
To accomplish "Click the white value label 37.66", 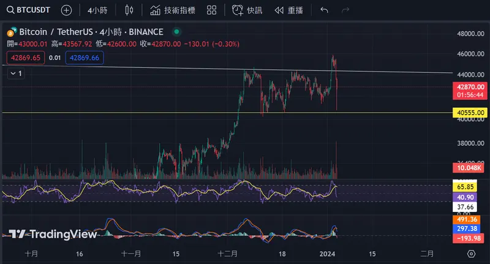I will click(465, 207).
